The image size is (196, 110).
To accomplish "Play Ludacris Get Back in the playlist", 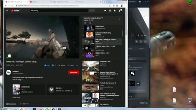I will click(x=102, y=35).
